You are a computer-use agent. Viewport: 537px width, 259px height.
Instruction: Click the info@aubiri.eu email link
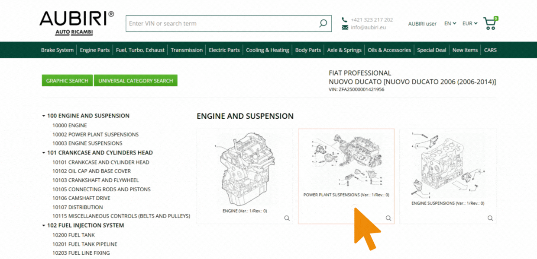368,27
